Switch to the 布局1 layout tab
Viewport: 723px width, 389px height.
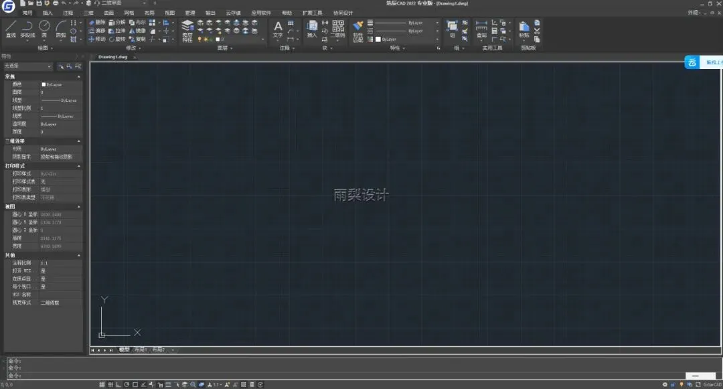click(140, 349)
